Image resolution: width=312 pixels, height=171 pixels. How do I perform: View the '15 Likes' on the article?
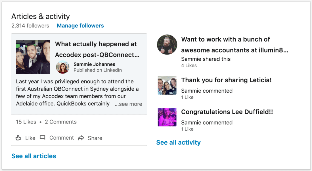(26, 122)
